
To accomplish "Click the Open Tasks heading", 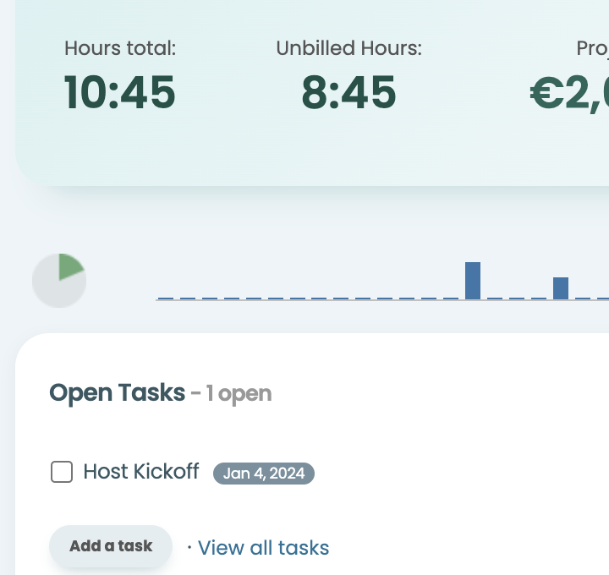I will pyautogui.click(x=117, y=393).
